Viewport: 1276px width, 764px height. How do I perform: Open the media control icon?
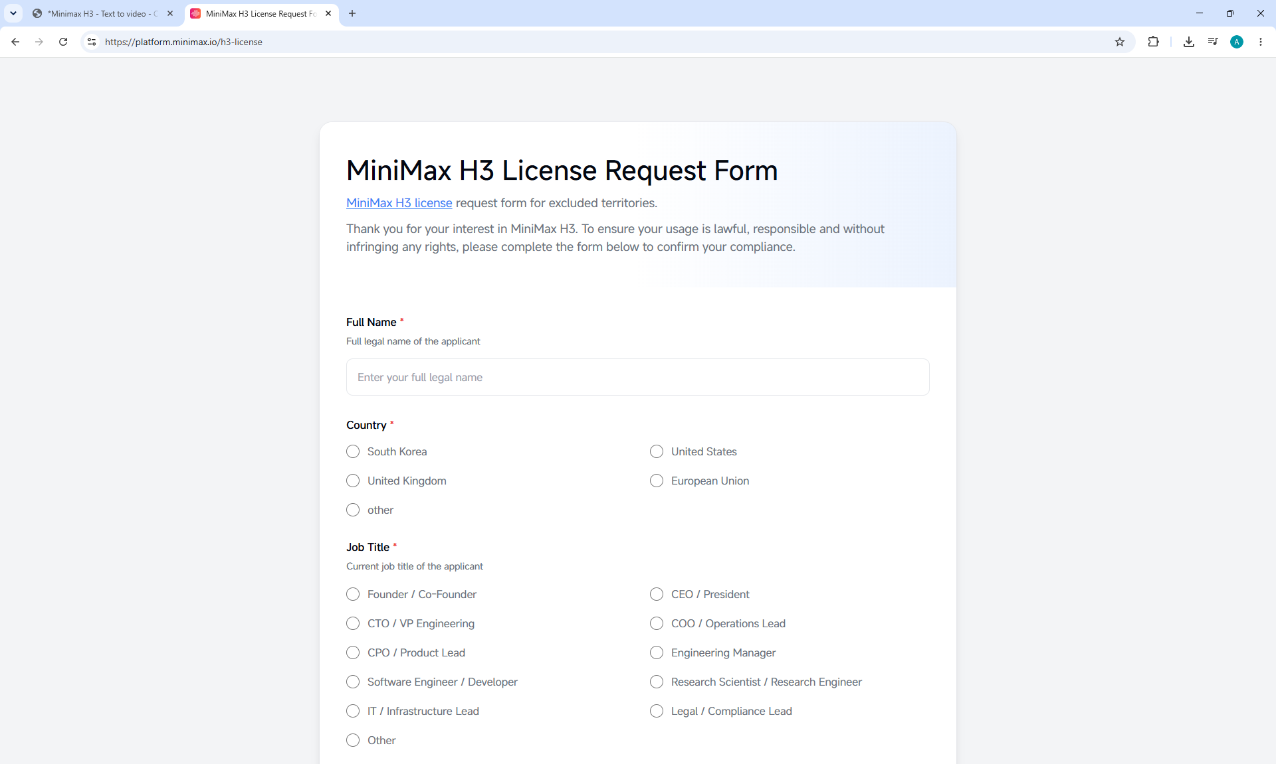(x=1213, y=42)
